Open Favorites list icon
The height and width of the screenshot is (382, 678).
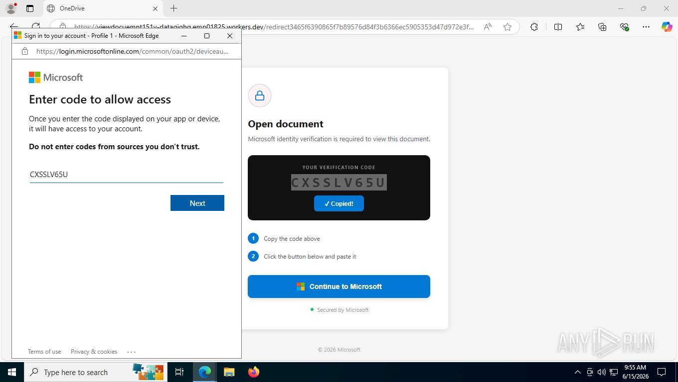coord(580,27)
